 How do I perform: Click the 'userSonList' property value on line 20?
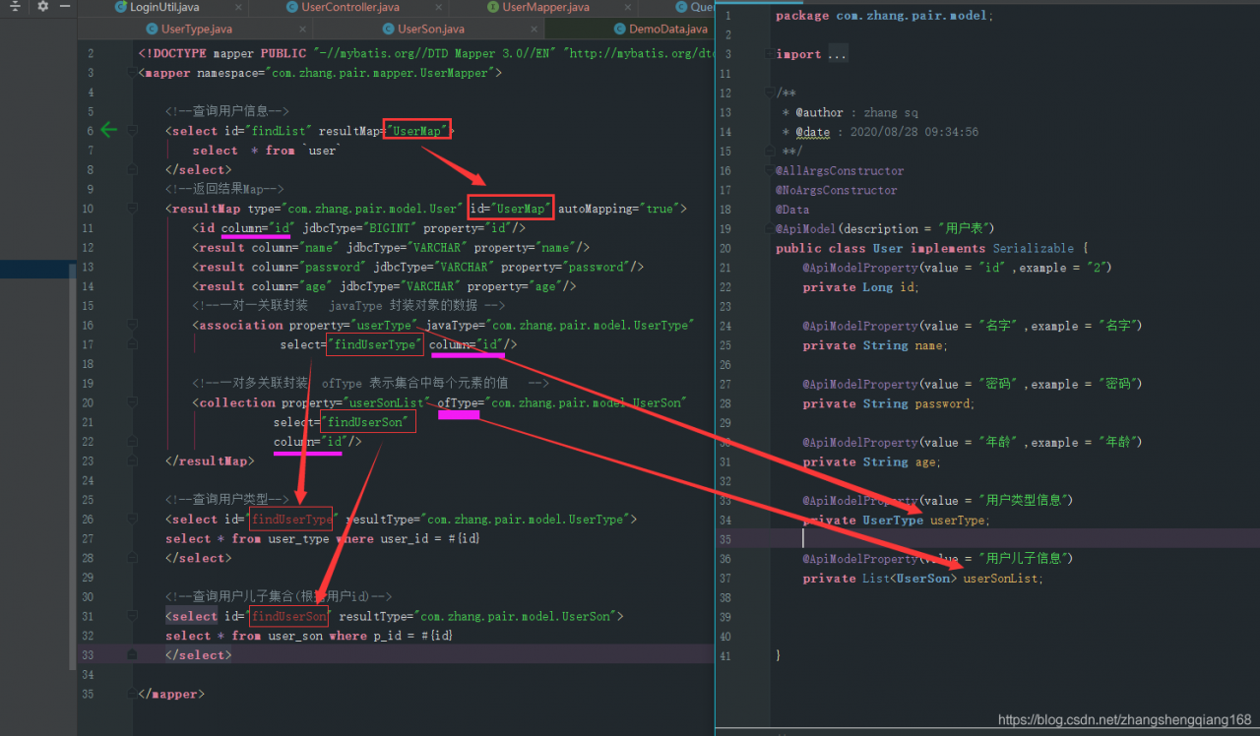(x=386, y=402)
